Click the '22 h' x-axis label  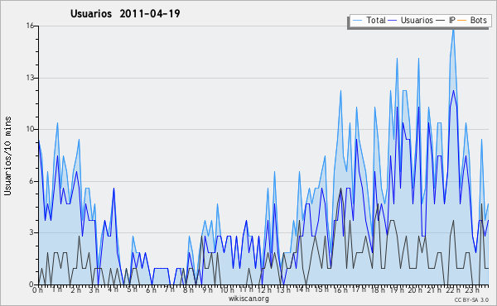click(x=453, y=289)
